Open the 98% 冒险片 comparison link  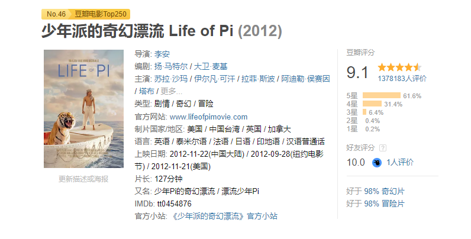point(384,204)
